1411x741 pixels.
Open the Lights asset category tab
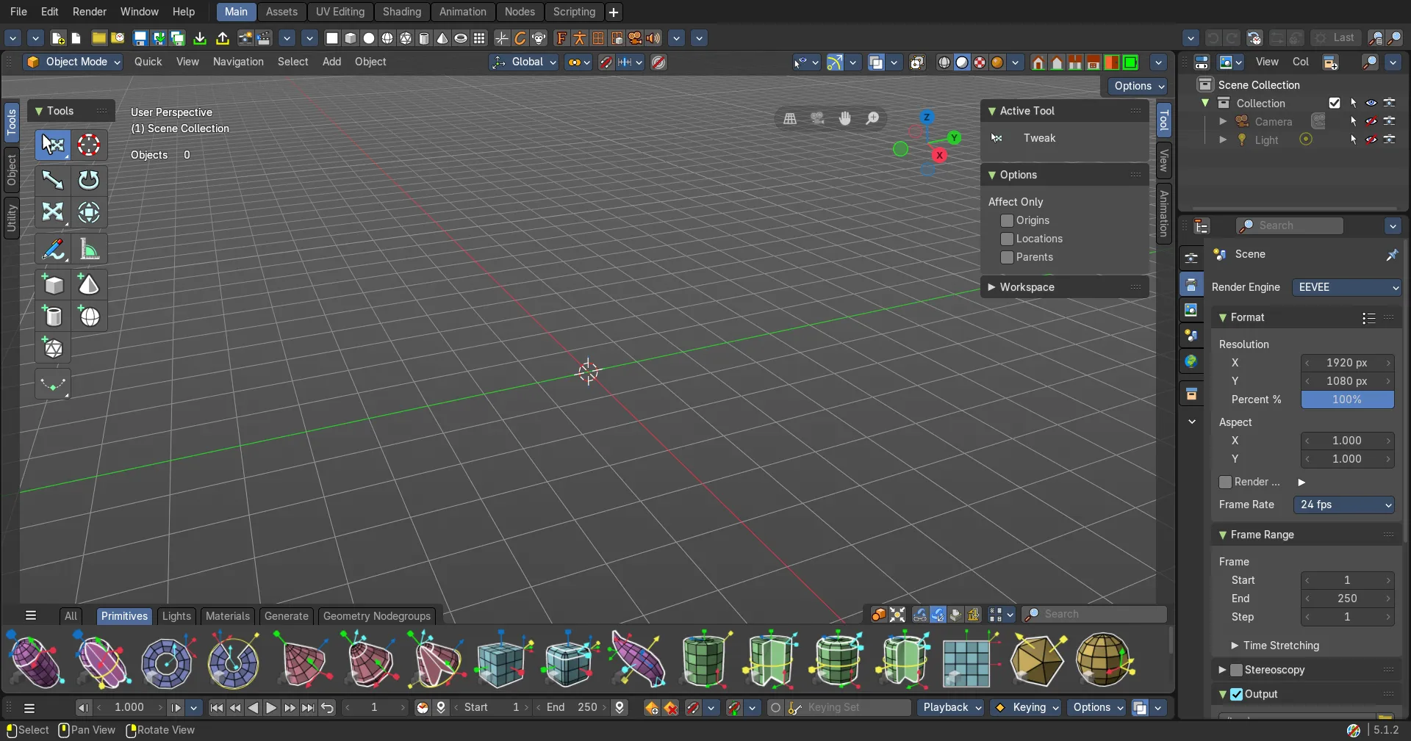tap(176, 616)
